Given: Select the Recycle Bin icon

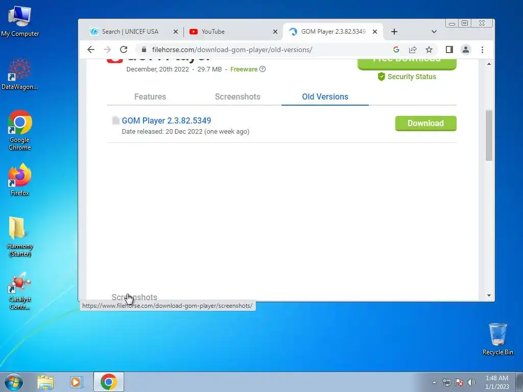Looking at the screenshot, I should pos(497,339).
